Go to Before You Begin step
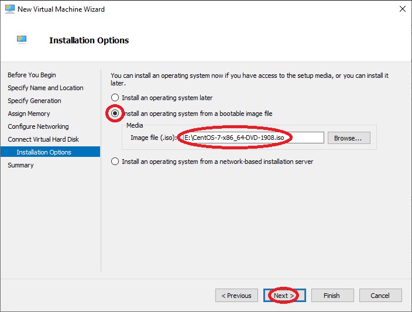Viewport: 412px width, 312px height. pyautogui.click(x=32, y=75)
